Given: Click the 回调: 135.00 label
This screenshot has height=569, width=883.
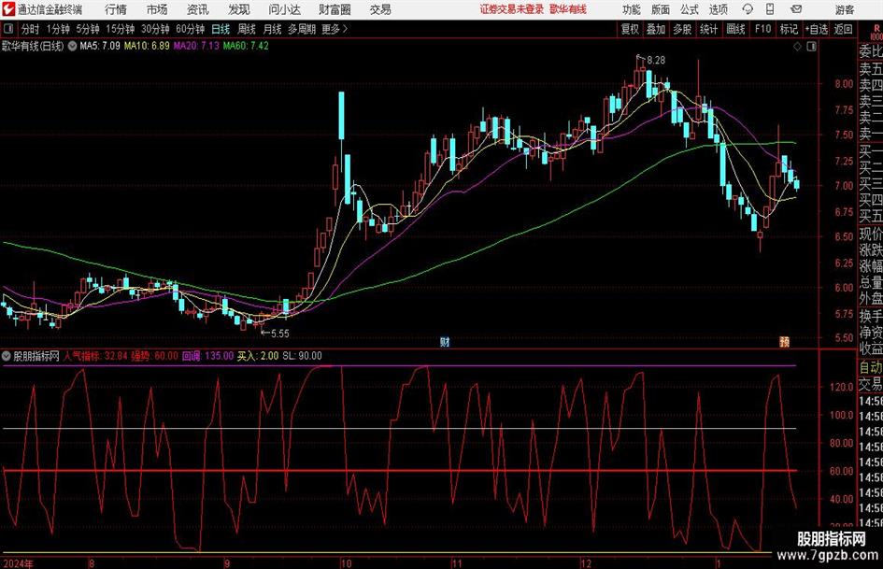Looking at the screenshot, I should coord(207,356).
